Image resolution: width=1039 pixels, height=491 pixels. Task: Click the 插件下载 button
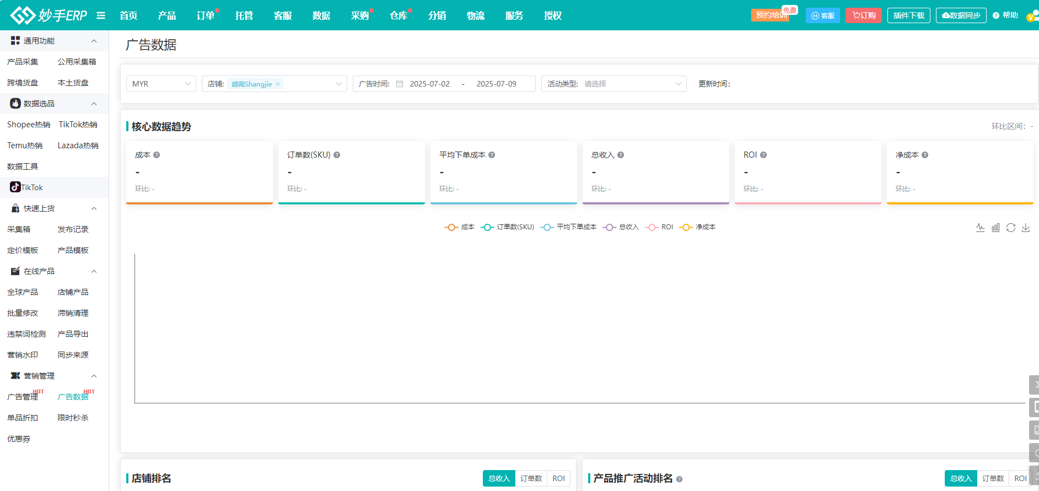coord(909,15)
